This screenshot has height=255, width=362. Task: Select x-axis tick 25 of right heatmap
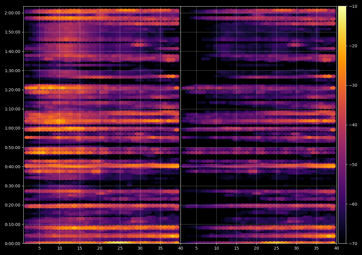tap(277, 248)
